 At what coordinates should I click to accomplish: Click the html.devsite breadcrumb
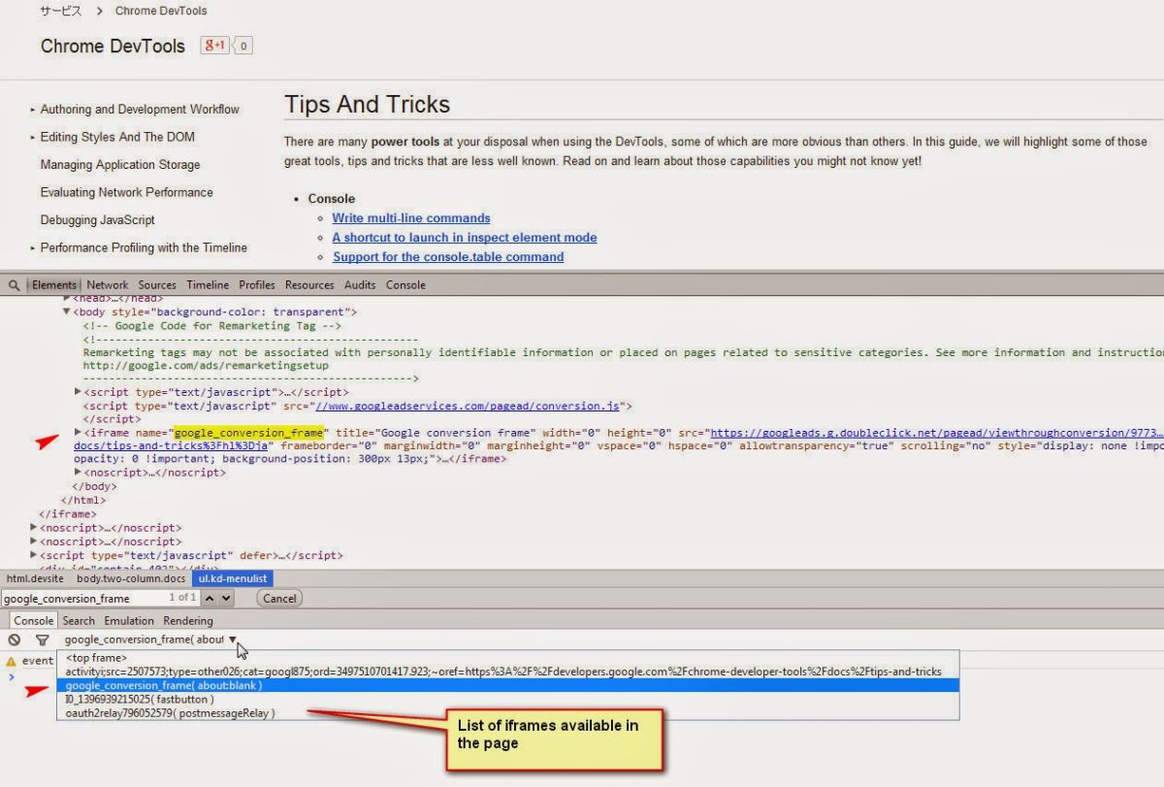[x=33, y=578]
